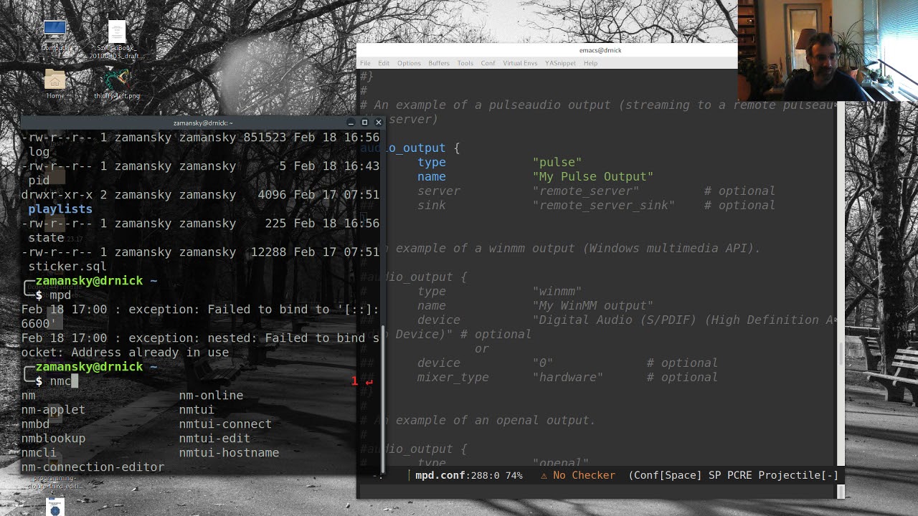Click the Emacs vertical scrollbar thumb

pyautogui.click(x=841, y=354)
